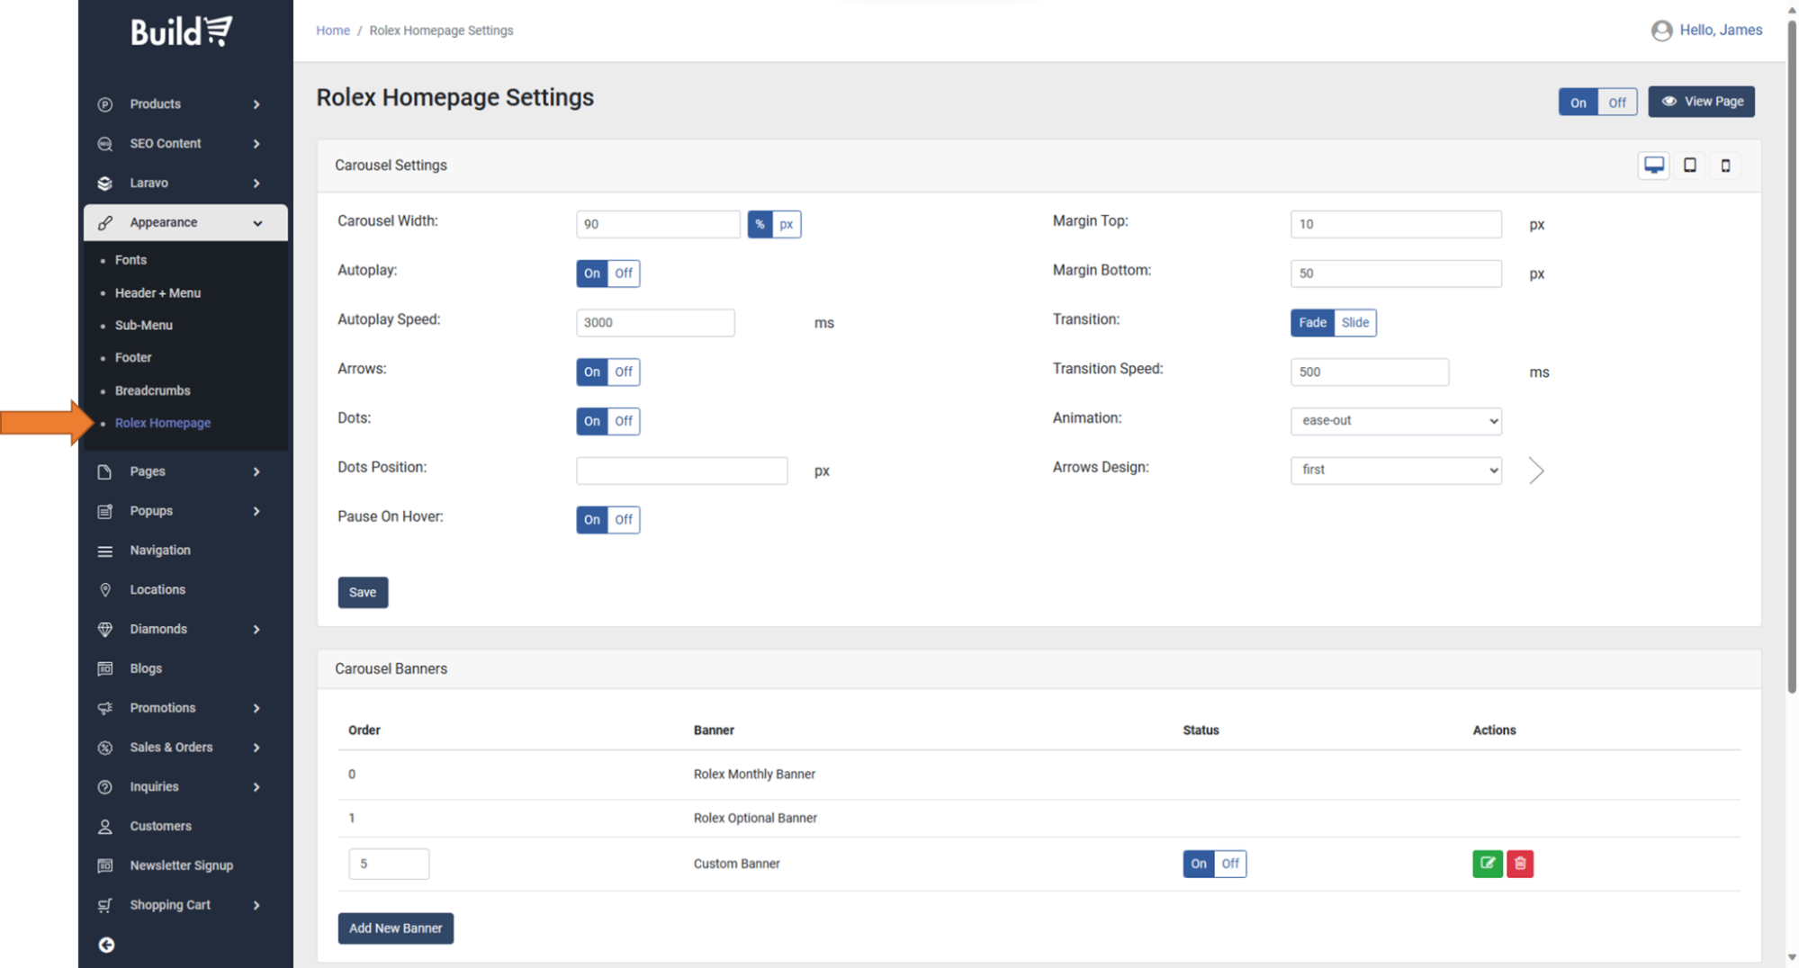This screenshot has width=1799, height=968.
Task: Click the user profile avatar icon
Action: click(1661, 31)
